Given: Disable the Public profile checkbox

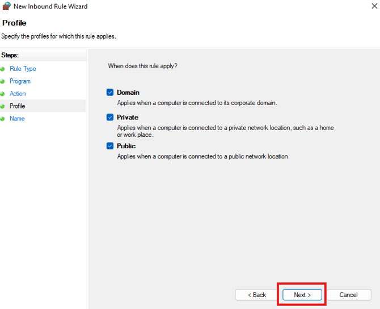Looking at the screenshot, I should [x=110, y=146].
